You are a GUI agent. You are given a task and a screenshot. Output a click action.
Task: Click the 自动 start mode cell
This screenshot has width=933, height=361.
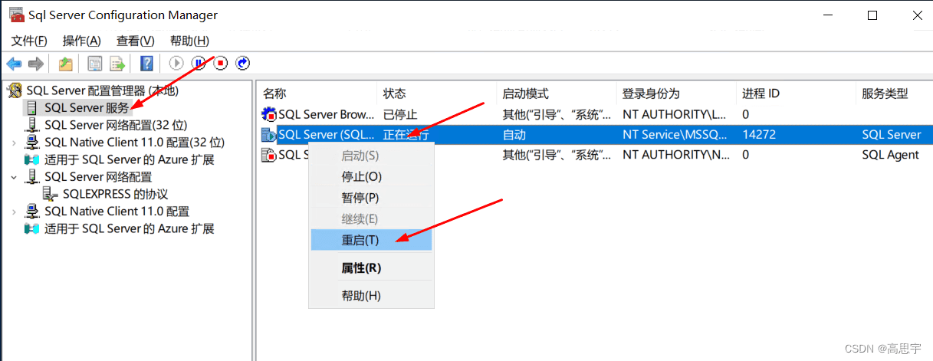pyautogui.click(x=514, y=135)
